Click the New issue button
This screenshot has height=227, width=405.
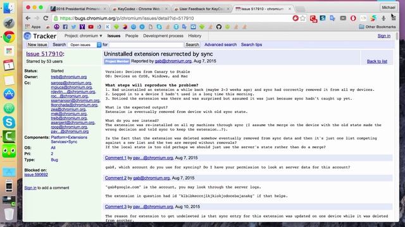point(37,45)
